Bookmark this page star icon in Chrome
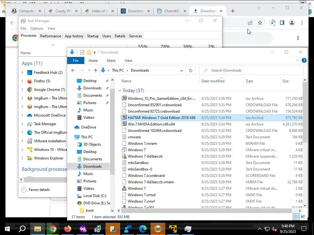The height and width of the screenshot is (235, 314). 260,23
